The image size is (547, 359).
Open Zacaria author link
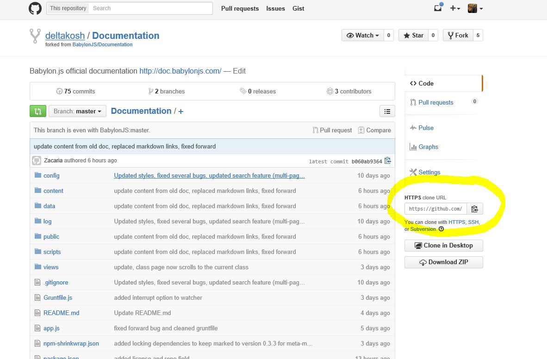coord(53,161)
